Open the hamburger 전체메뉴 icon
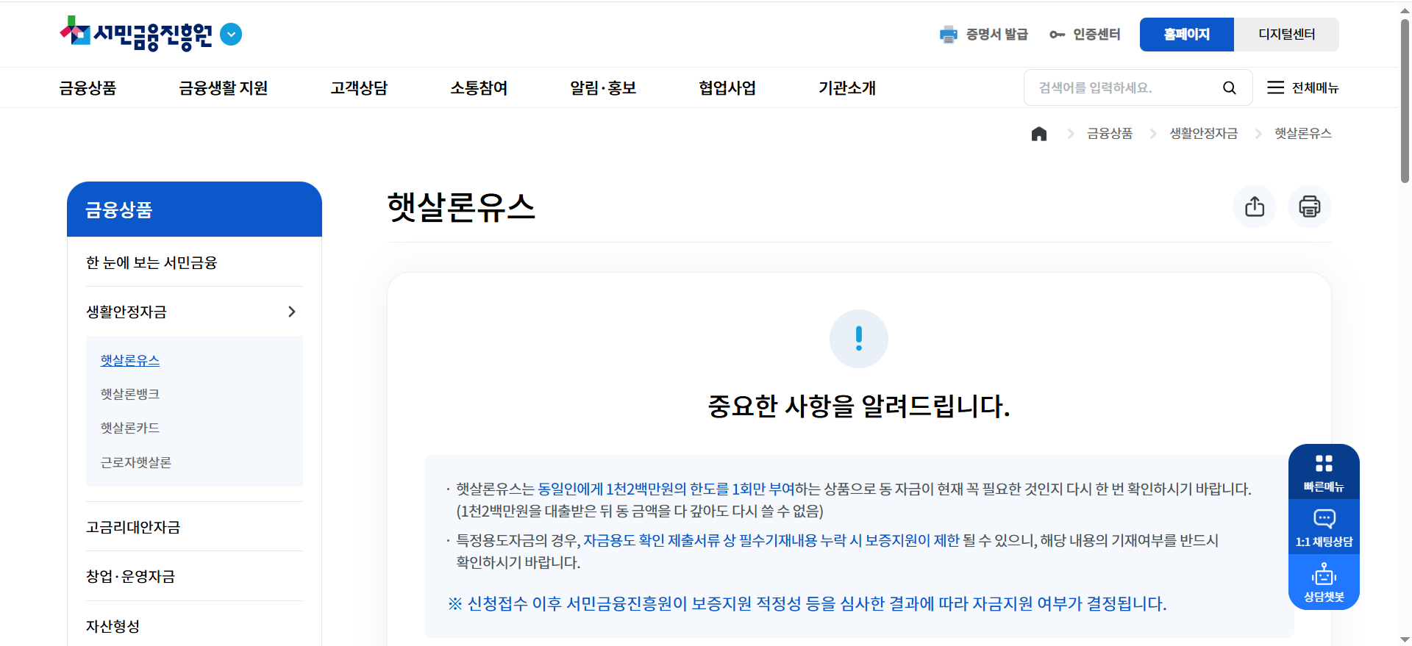 (x=1275, y=87)
